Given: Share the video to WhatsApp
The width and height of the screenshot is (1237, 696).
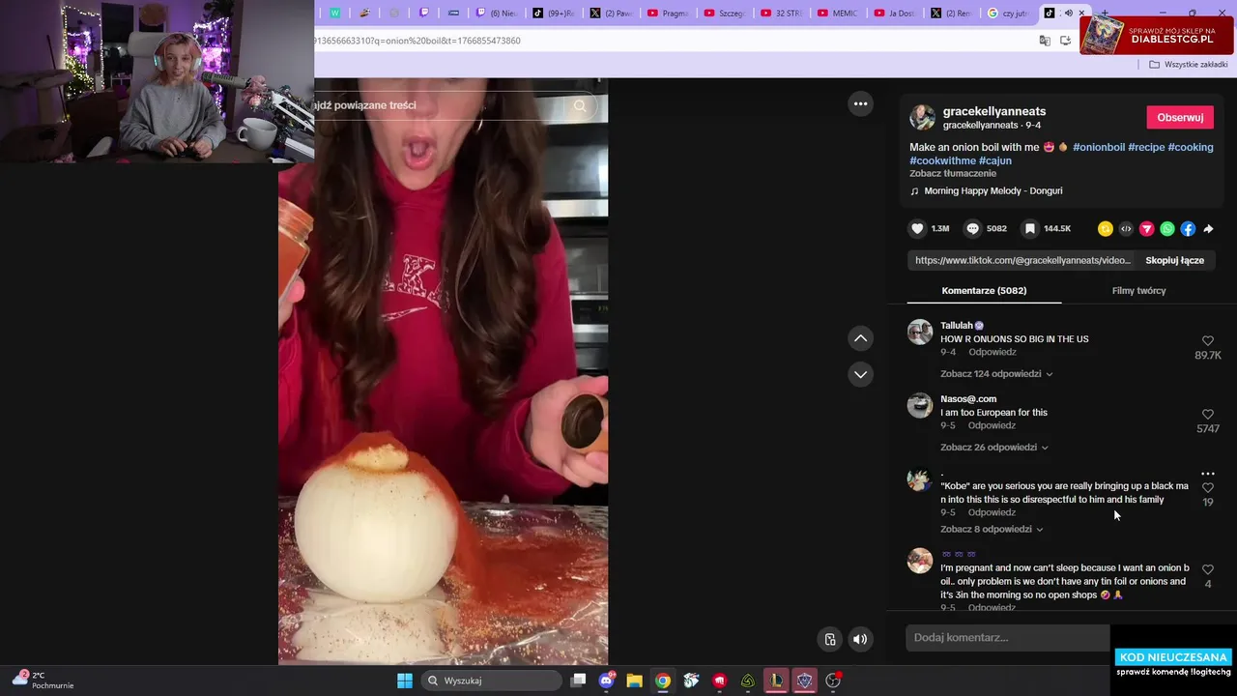Looking at the screenshot, I should click(1167, 229).
